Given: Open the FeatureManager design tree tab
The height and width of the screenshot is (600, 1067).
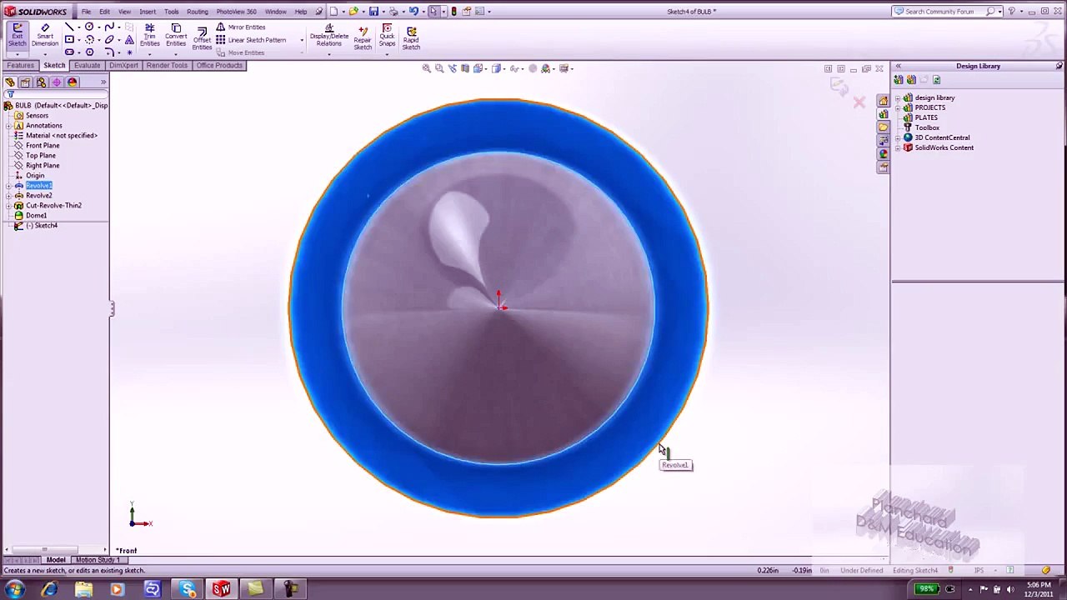Looking at the screenshot, I should tap(10, 82).
